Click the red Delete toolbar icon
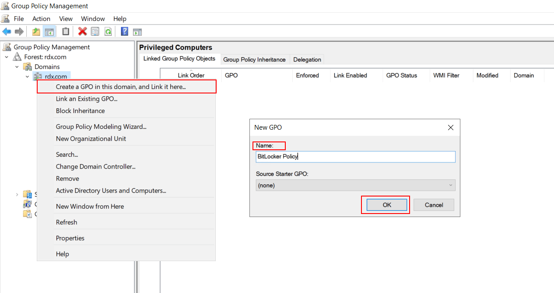This screenshot has width=554, height=293. point(82,31)
